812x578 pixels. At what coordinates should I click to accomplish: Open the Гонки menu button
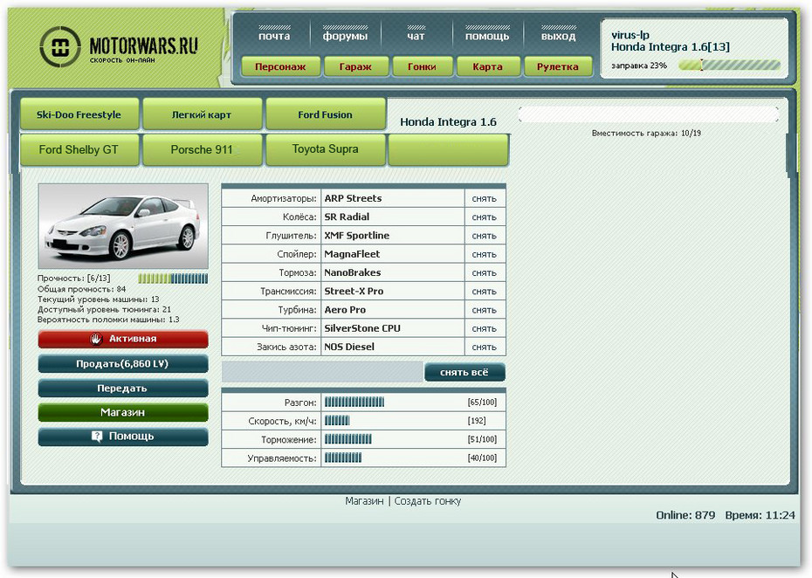(x=422, y=66)
